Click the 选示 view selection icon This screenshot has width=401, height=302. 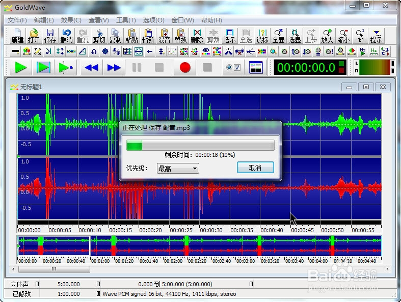click(x=229, y=36)
